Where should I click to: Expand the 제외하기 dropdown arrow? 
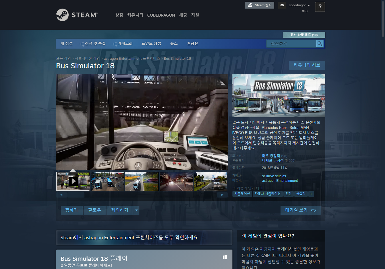tap(136, 210)
